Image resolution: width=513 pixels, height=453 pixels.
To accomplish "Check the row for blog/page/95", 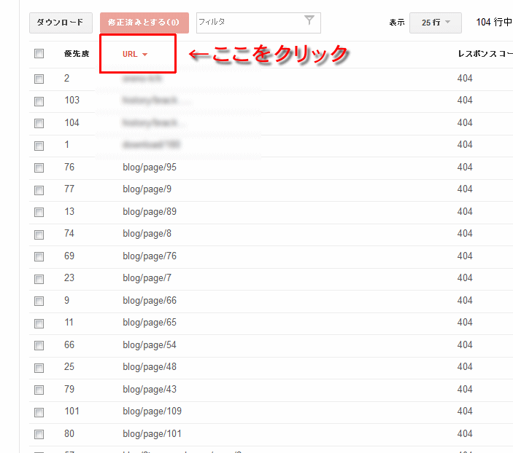I will [39, 168].
